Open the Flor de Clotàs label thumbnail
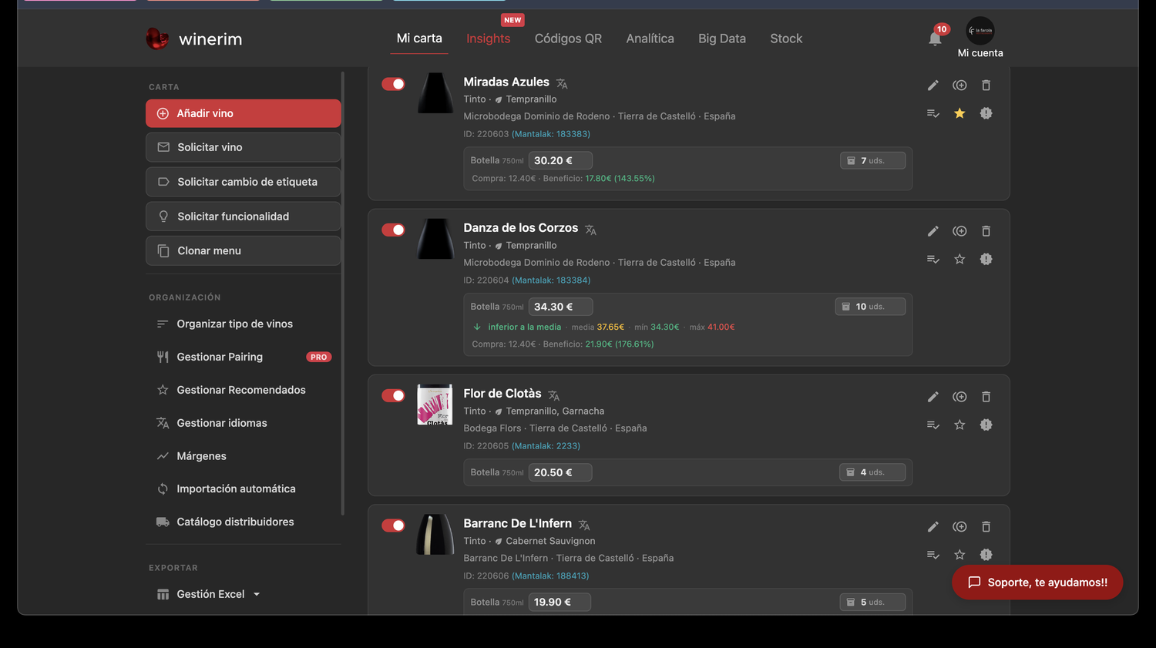The height and width of the screenshot is (648, 1156). (x=435, y=405)
